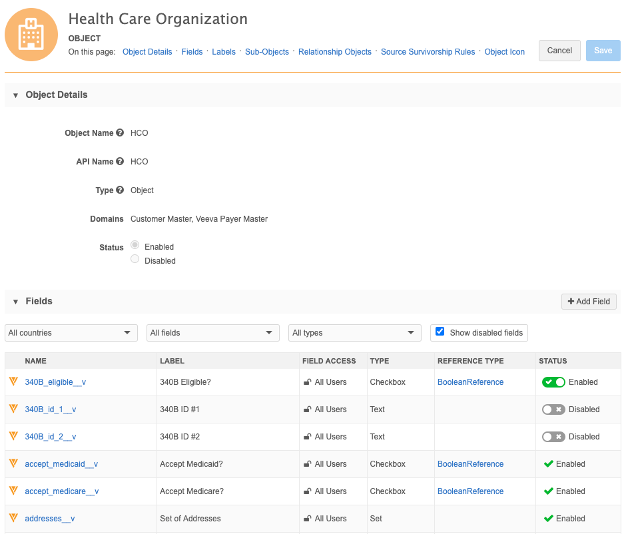Viewport: 626px width, 534px height.
Task: Click the Veeva icon for addresses__v row
Action: coord(13,518)
